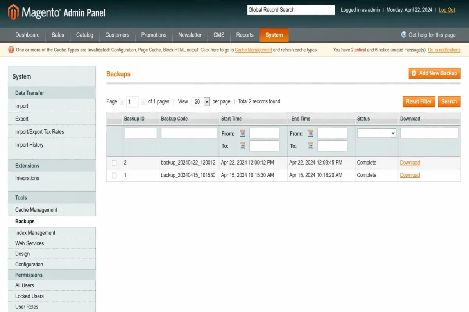This screenshot has height=312, width=469.
Task: Click the cache warning notice icon
Action: coord(11,50)
